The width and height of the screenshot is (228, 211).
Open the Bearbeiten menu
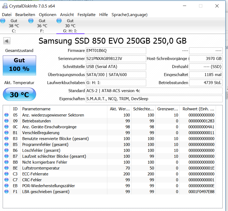[25, 15]
